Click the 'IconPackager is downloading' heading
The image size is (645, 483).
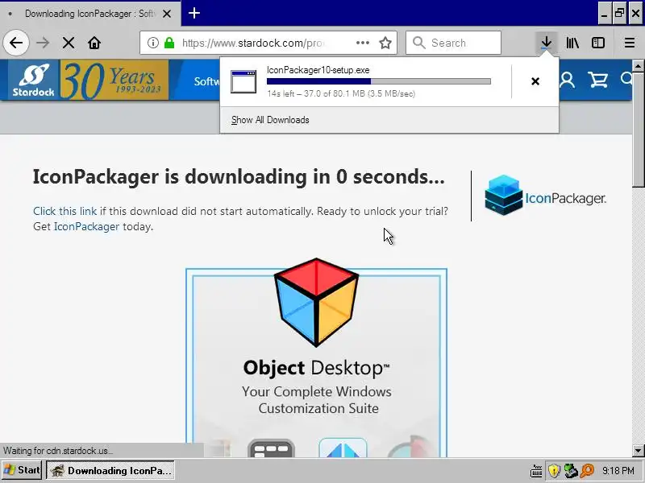point(239,177)
